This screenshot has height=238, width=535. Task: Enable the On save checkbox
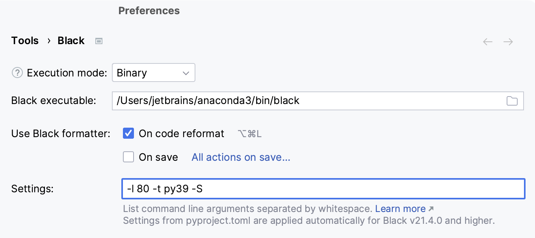pyautogui.click(x=128, y=157)
